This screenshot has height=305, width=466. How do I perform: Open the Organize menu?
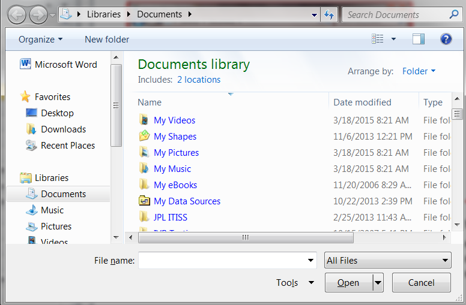click(40, 40)
